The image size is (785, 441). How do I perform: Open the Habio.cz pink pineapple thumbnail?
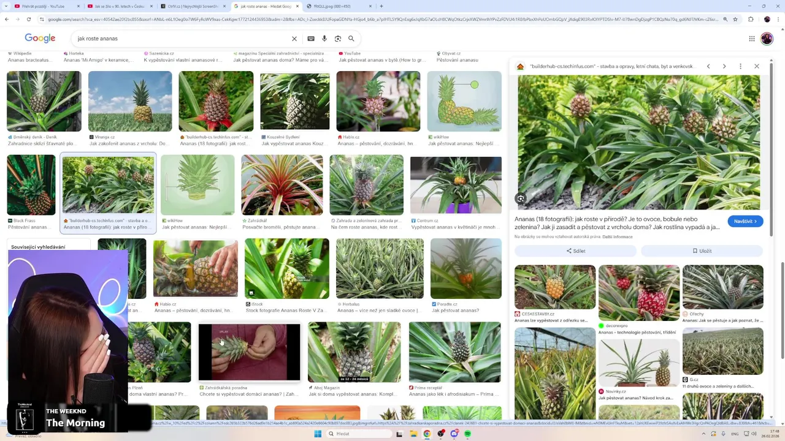pyautogui.click(x=378, y=101)
